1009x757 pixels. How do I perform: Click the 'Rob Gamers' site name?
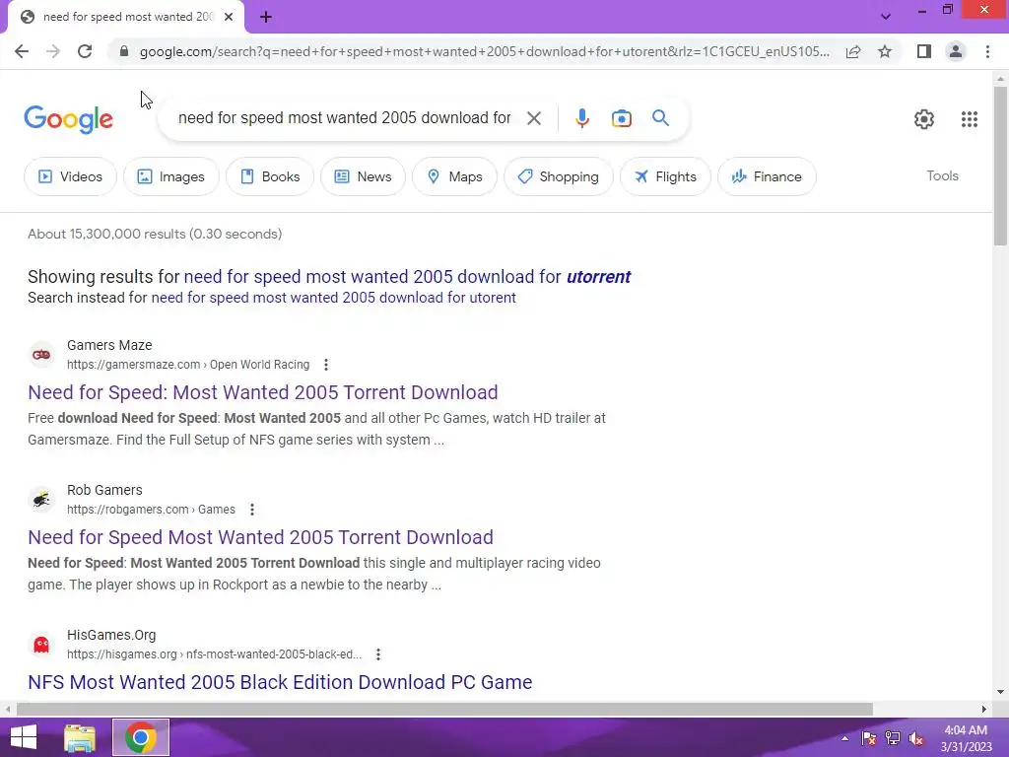(x=104, y=490)
